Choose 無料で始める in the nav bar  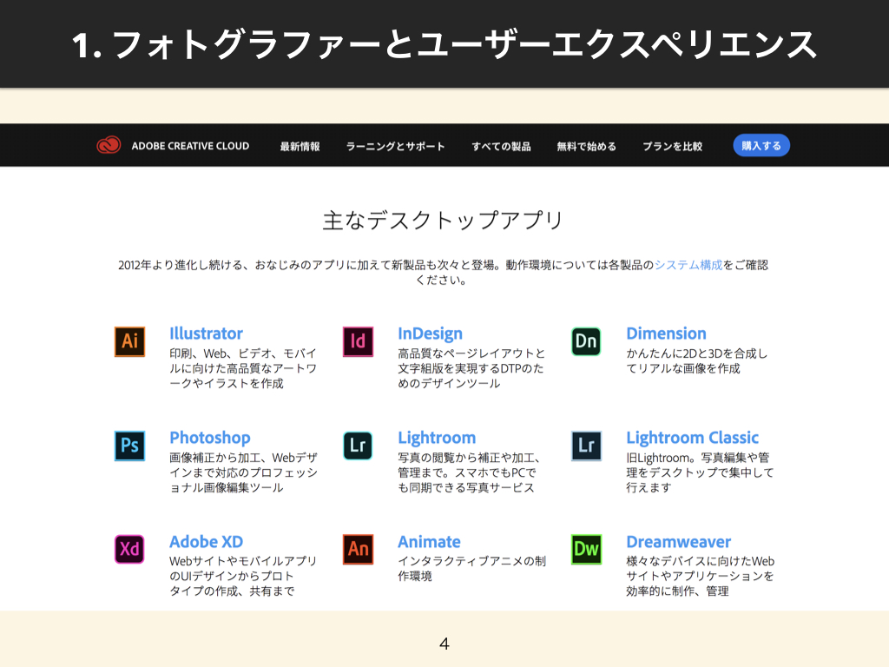586,146
